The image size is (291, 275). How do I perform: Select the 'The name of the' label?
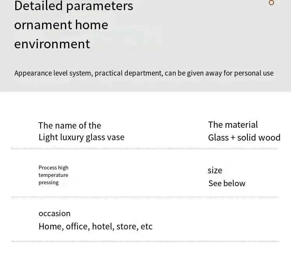click(70, 125)
